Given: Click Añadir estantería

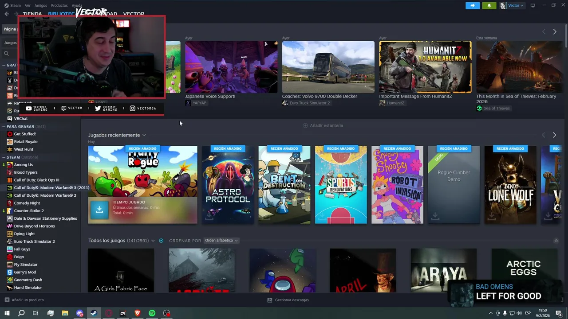Looking at the screenshot, I should (323, 125).
